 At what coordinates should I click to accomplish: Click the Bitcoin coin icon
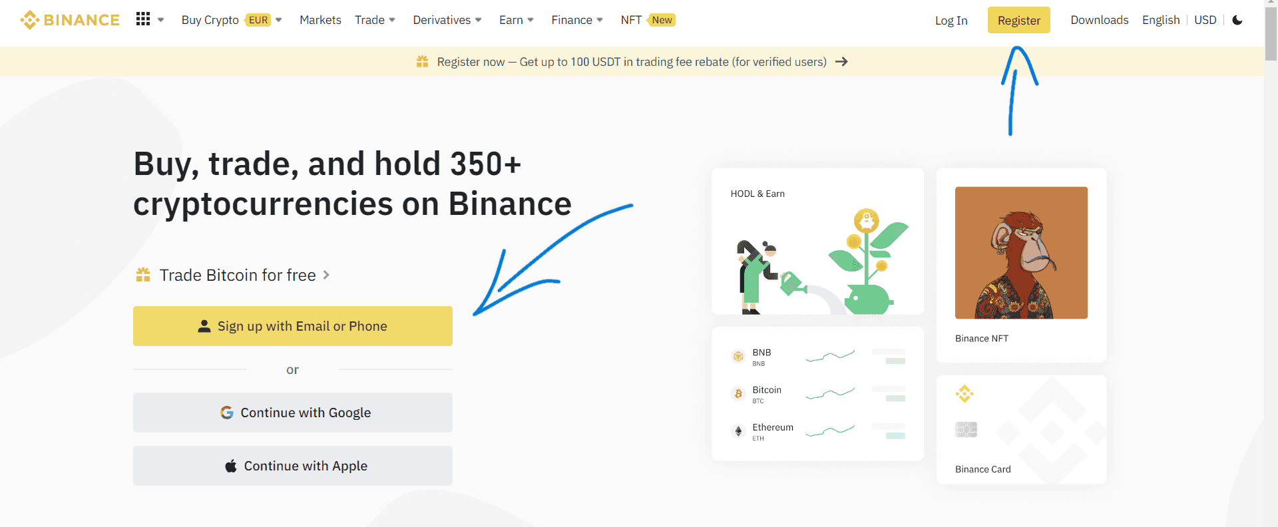pyautogui.click(x=738, y=394)
